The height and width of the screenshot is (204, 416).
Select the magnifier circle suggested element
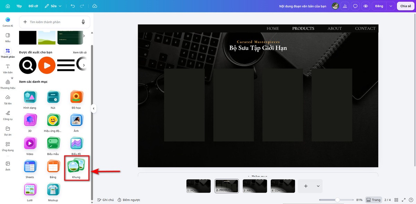[28, 65]
